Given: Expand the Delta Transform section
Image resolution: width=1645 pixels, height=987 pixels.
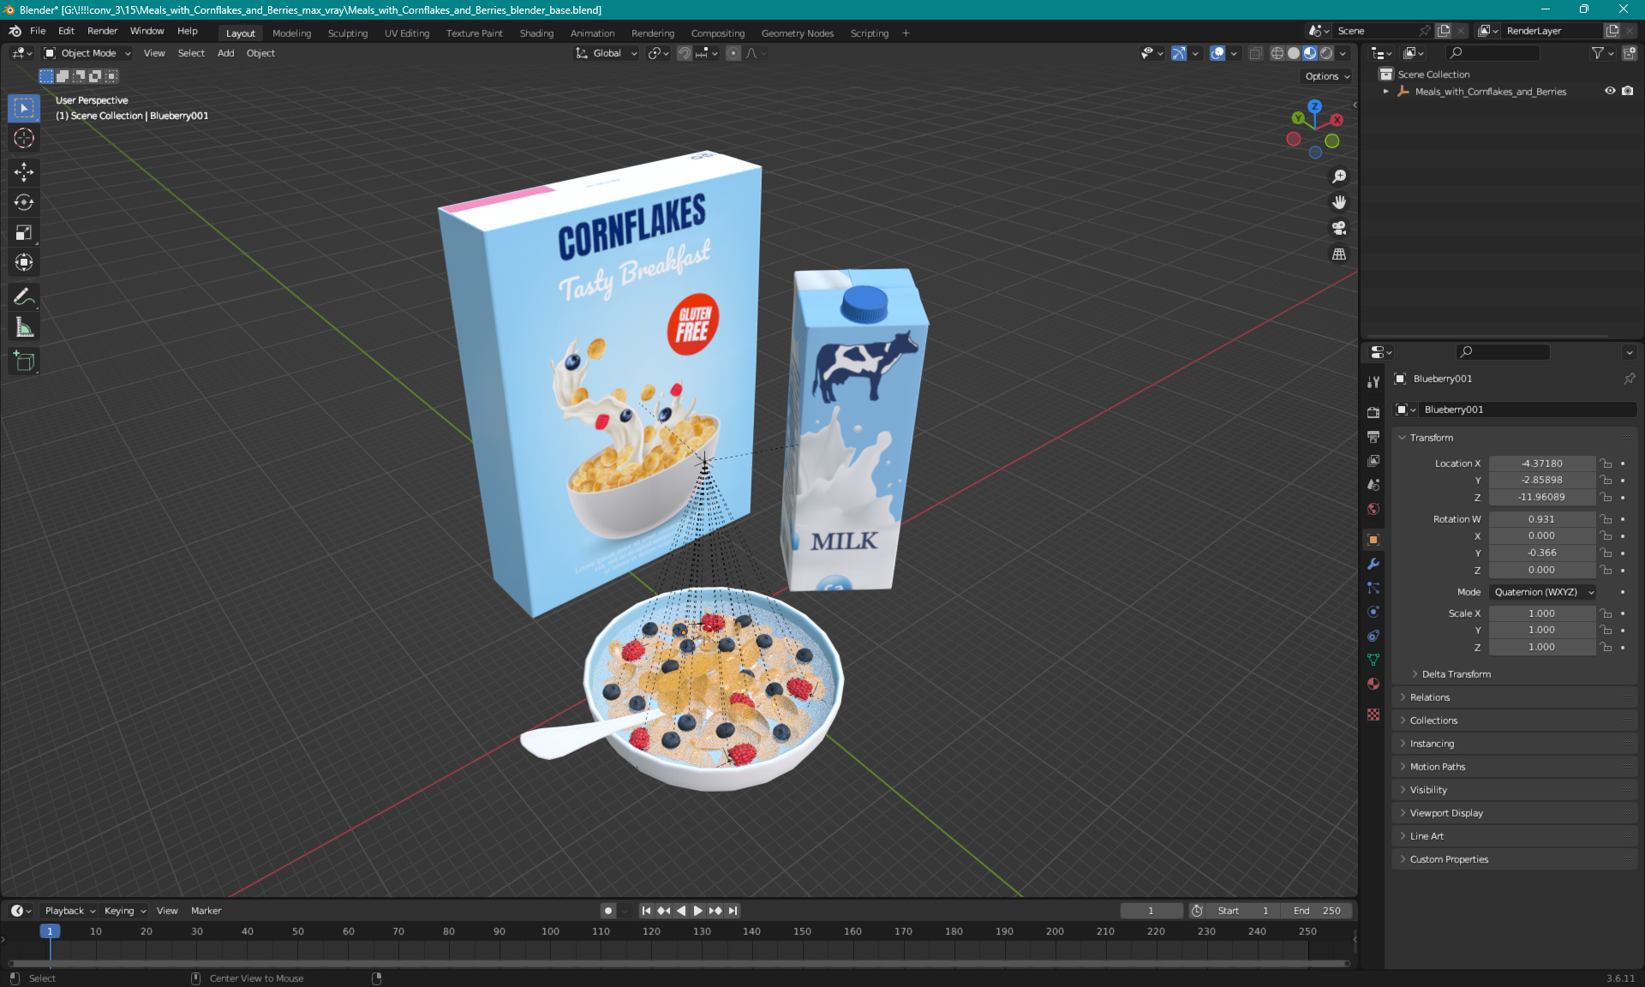Looking at the screenshot, I should tap(1455, 673).
